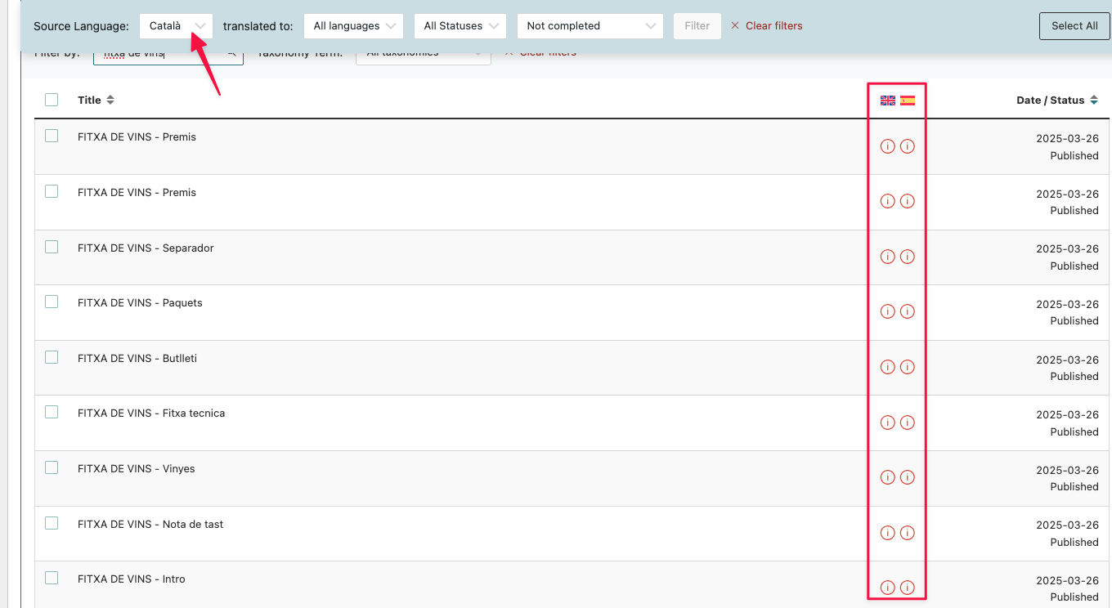Viewport: 1112px width, 608px height.
Task: Click Spanish status icon for Paquets row
Action: 907,311
